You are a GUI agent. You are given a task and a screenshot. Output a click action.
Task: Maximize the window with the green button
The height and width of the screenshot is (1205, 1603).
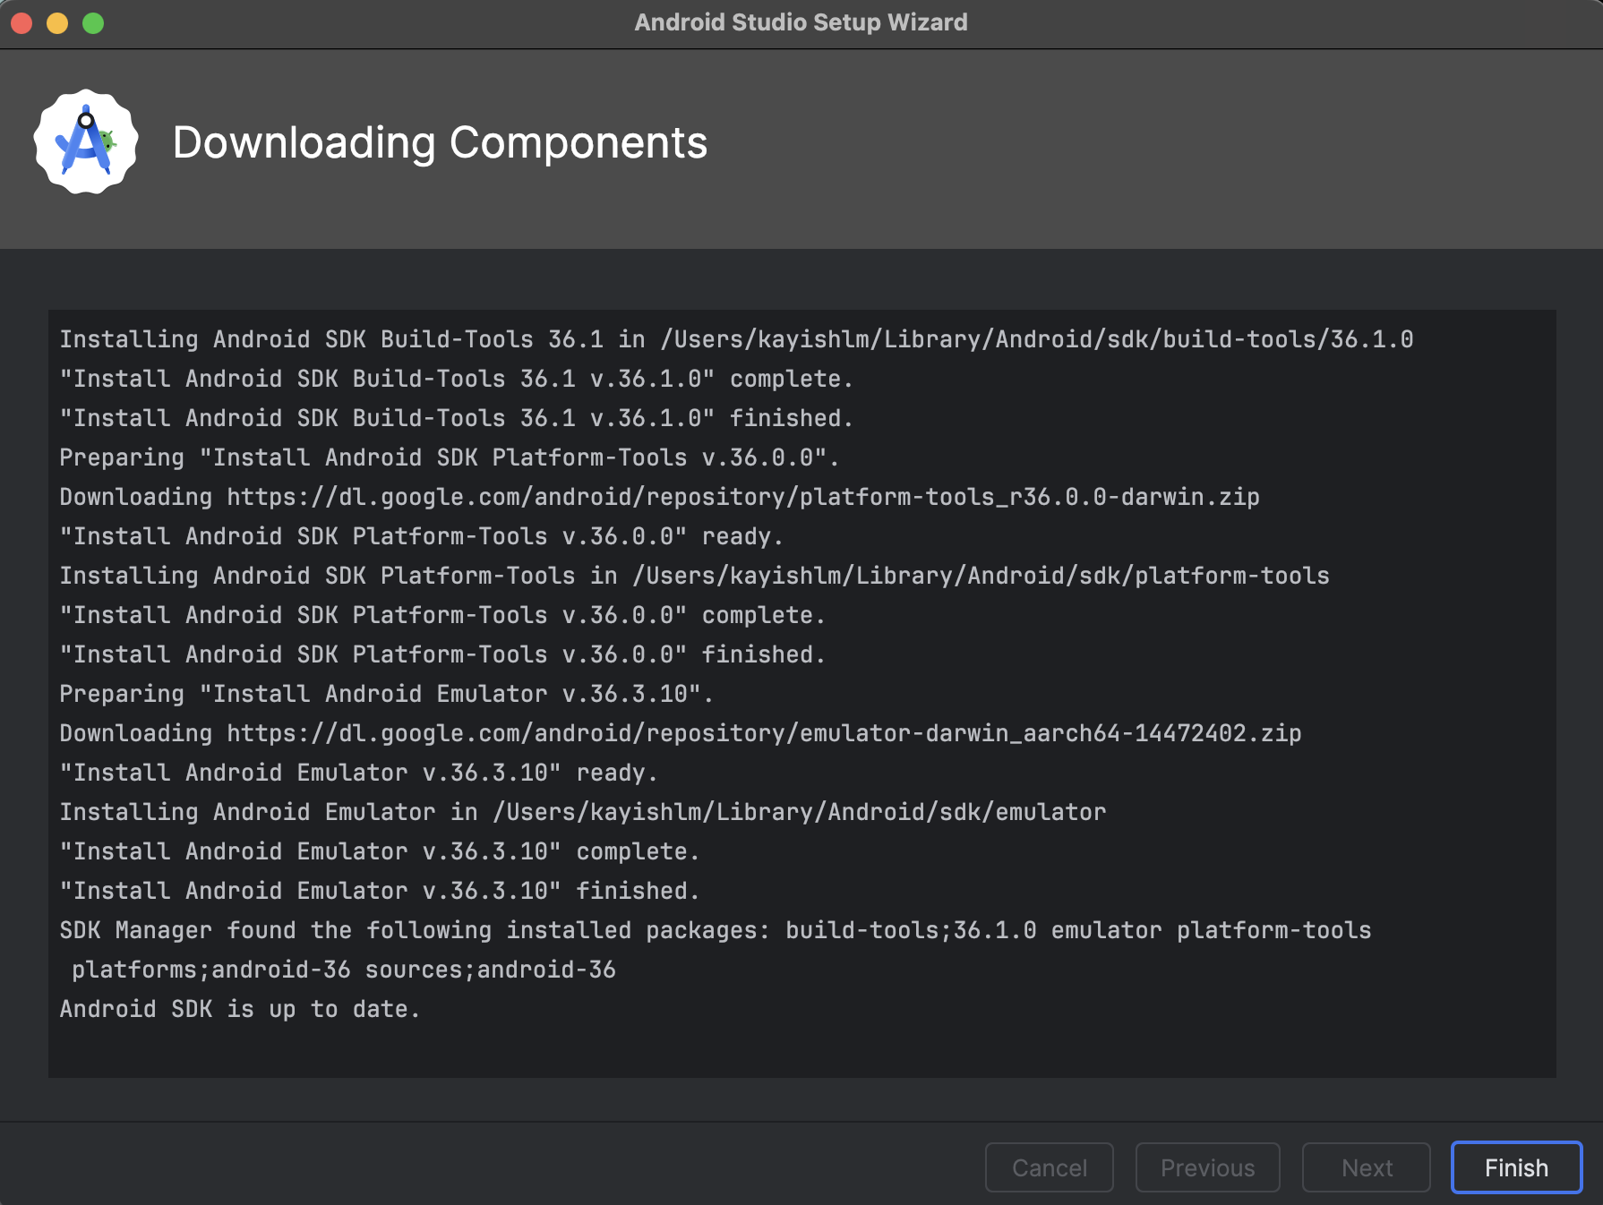tap(93, 23)
